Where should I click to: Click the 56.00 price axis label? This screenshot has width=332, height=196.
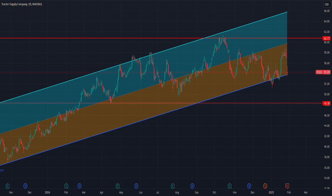pos(327,63)
